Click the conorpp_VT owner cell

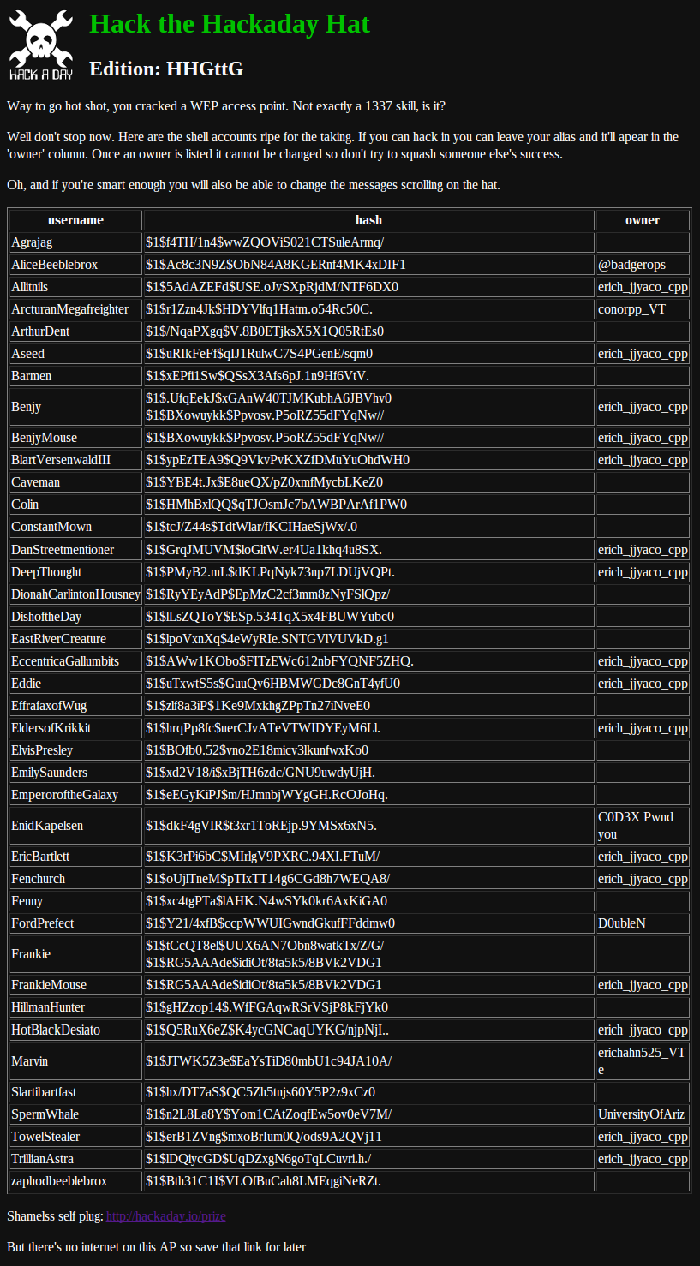[631, 309]
